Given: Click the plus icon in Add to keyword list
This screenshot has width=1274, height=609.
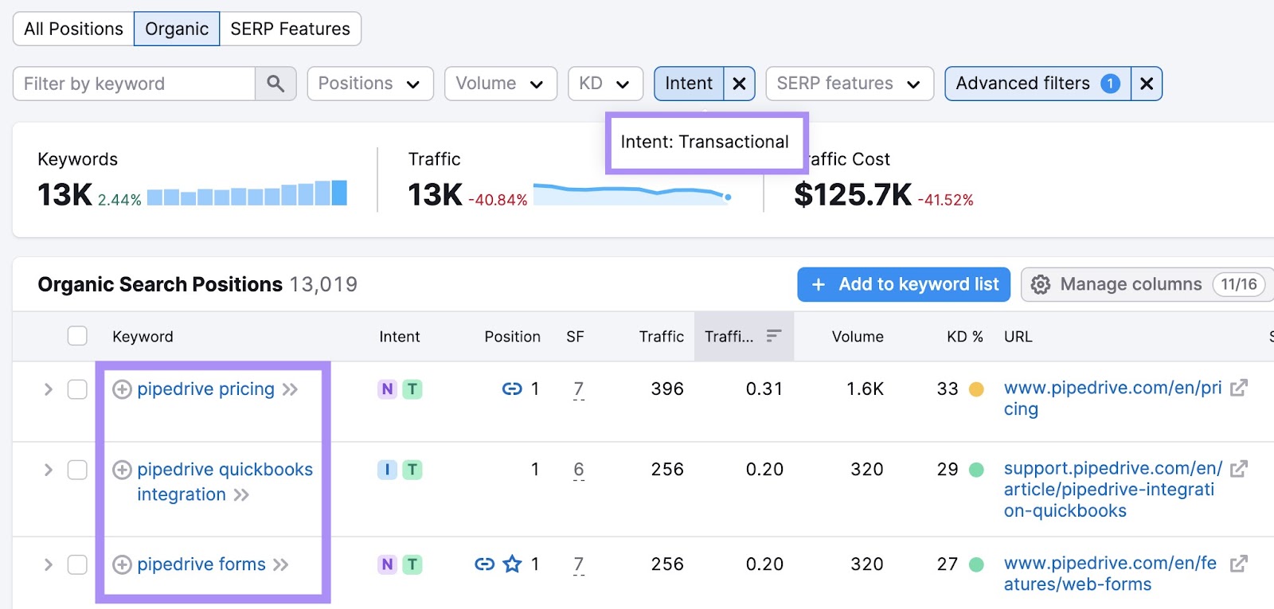Looking at the screenshot, I should (x=819, y=285).
